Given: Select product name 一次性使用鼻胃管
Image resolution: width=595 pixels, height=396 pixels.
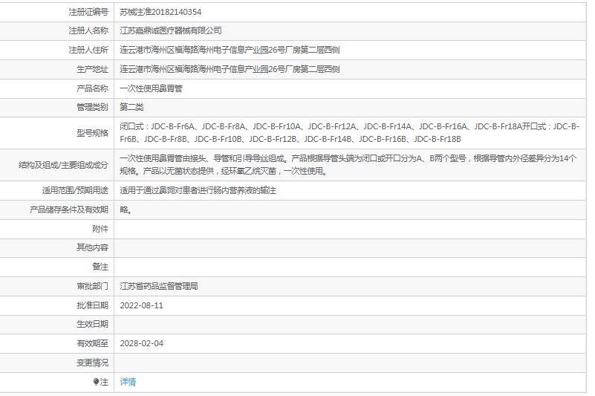Looking at the screenshot, I should click(151, 89).
